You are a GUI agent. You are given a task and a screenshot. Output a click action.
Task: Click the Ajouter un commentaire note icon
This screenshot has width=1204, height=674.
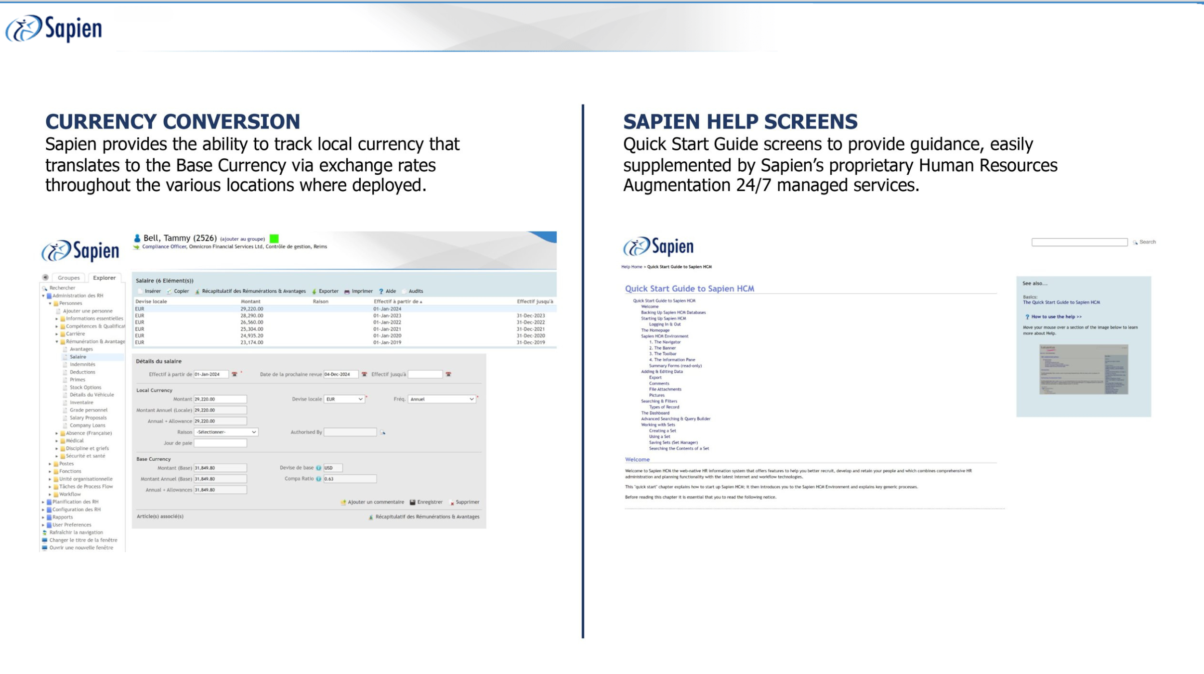(x=343, y=502)
